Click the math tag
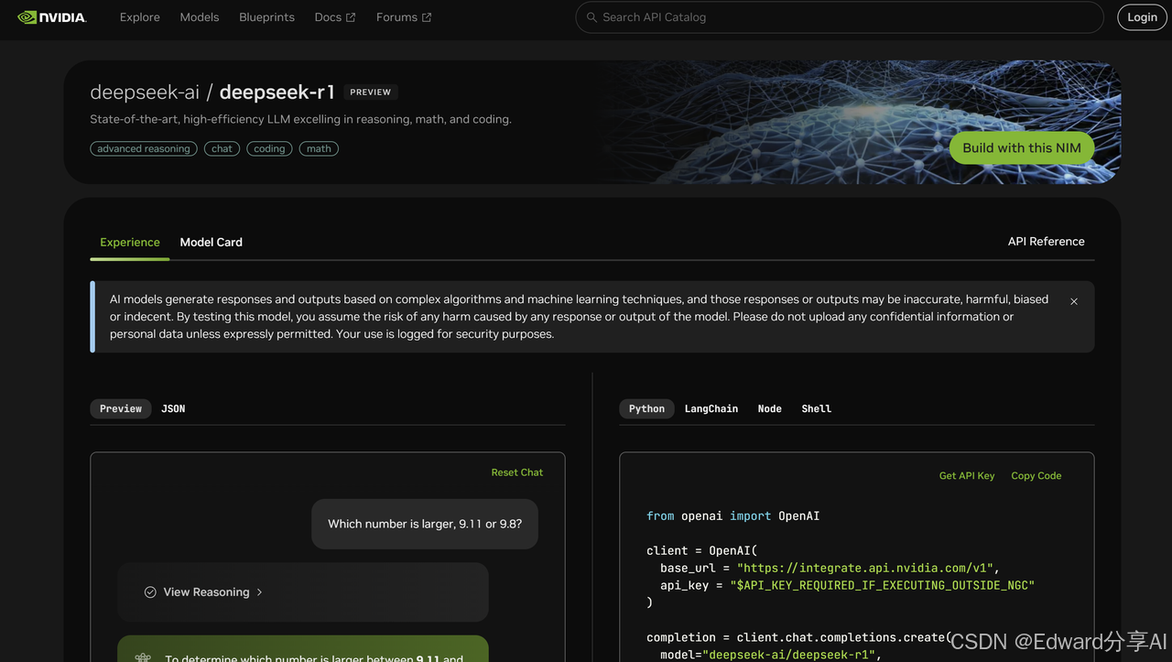This screenshot has height=662, width=1172. click(x=319, y=148)
